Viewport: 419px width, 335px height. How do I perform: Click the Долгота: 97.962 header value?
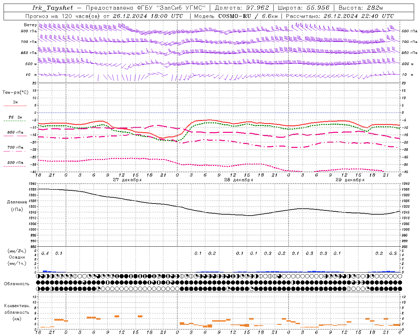(242, 8)
